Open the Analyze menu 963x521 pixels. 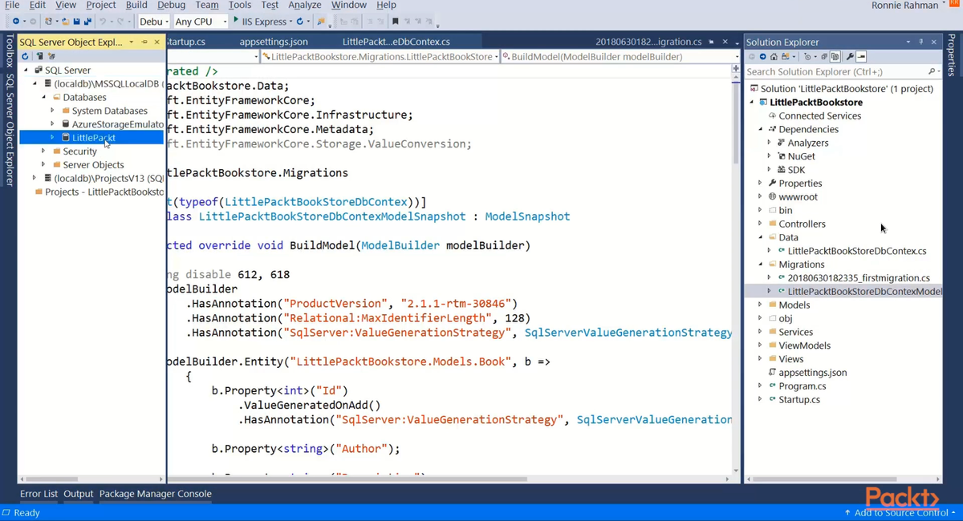pos(305,5)
